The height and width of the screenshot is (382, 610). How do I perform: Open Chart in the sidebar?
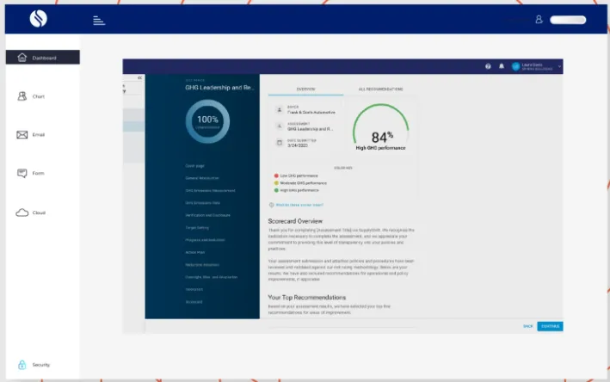point(22,96)
